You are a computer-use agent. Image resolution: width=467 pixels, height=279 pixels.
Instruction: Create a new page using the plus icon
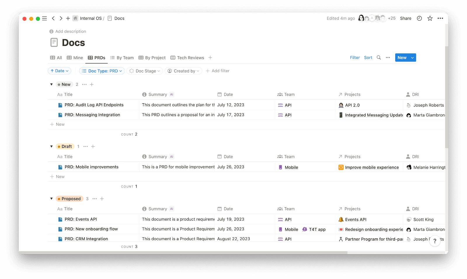pyautogui.click(x=68, y=18)
